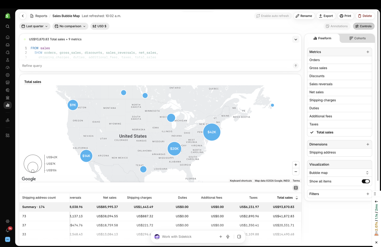Switch to Cohorts tab
Image resolution: width=381 pixels, height=247 pixels.
[x=357, y=38]
